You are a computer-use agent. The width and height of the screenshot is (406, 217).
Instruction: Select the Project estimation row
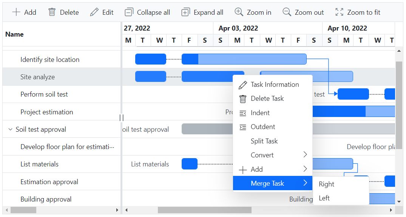(x=62, y=112)
